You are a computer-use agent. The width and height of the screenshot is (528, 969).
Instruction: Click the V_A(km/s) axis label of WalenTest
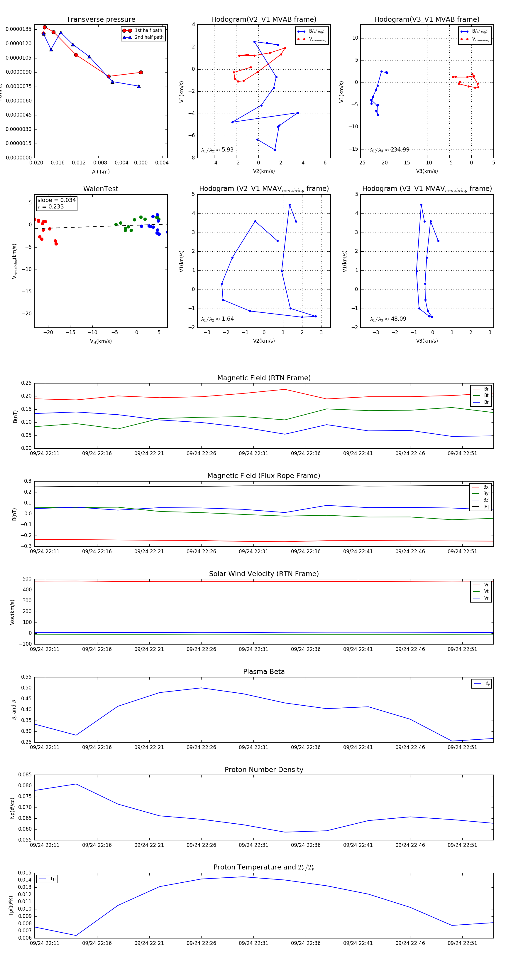(101, 341)
